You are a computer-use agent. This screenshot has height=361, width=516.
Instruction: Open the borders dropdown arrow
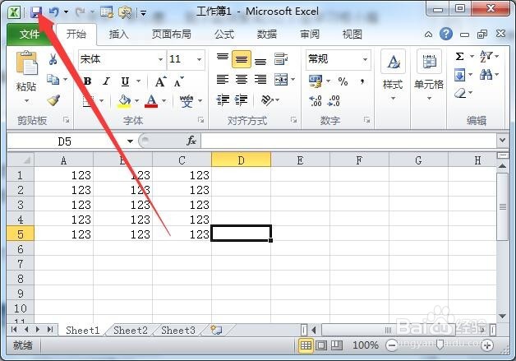[x=101, y=101]
